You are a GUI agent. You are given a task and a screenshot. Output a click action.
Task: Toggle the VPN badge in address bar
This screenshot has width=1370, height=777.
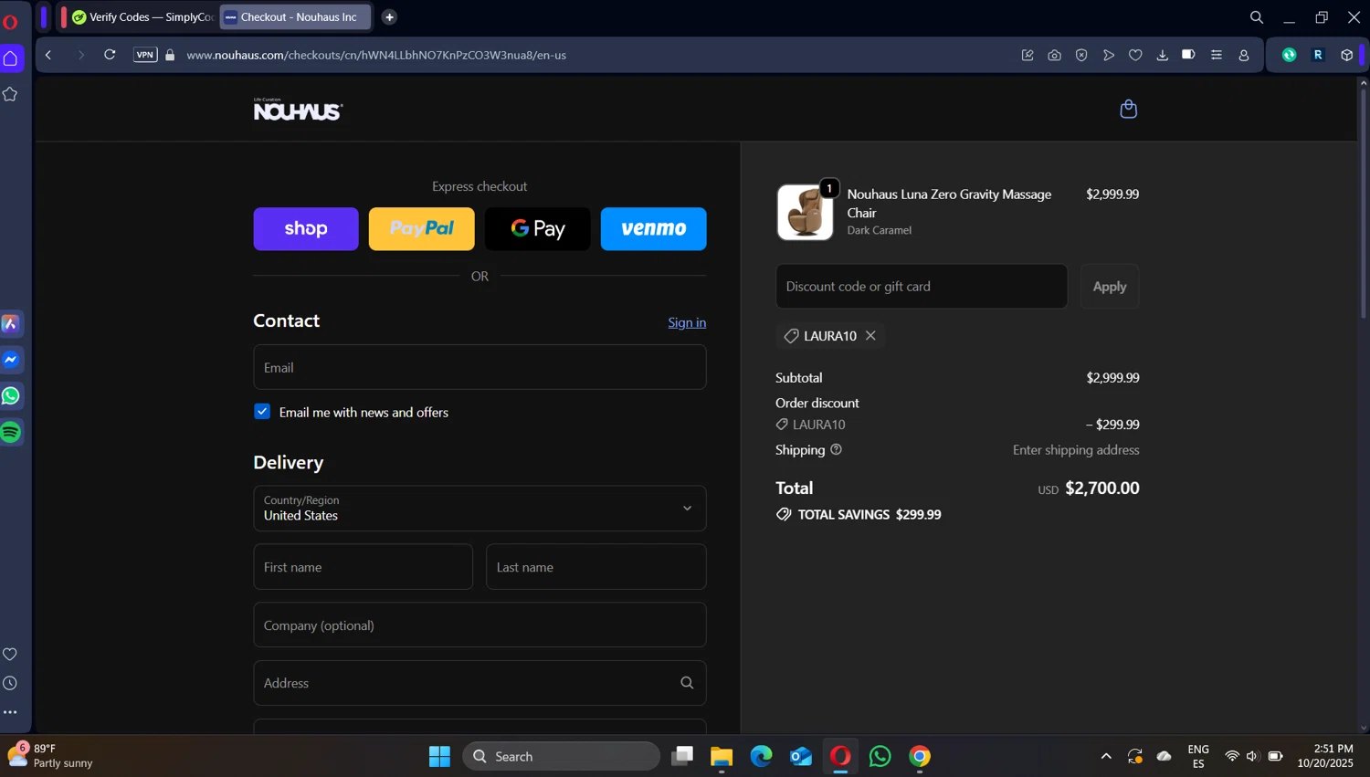pyautogui.click(x=145, y=55)
